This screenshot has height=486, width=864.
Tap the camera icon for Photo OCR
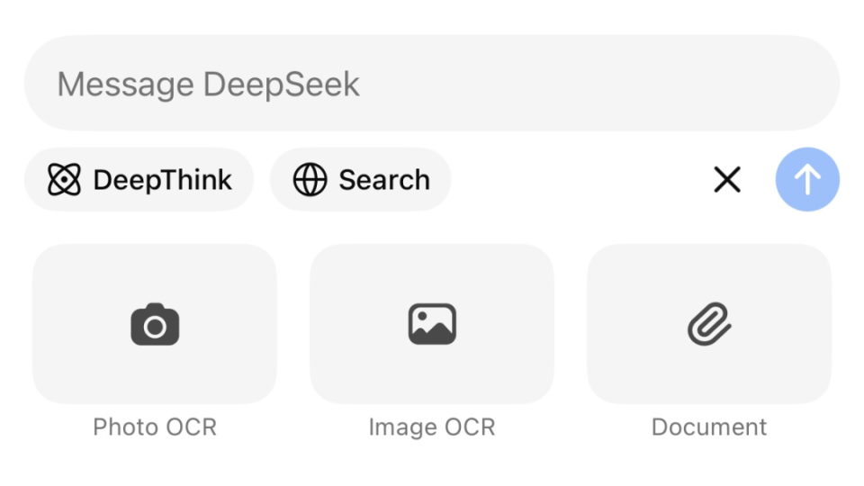(x=155, y=324)
